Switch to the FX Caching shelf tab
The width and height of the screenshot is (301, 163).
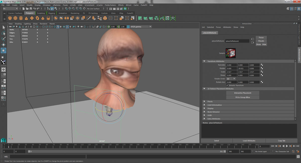pyautogui.click(x=93, y=13)
